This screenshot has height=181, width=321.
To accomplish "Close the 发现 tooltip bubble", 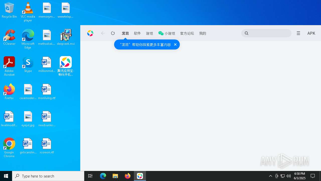I will [x=175, y=44].
